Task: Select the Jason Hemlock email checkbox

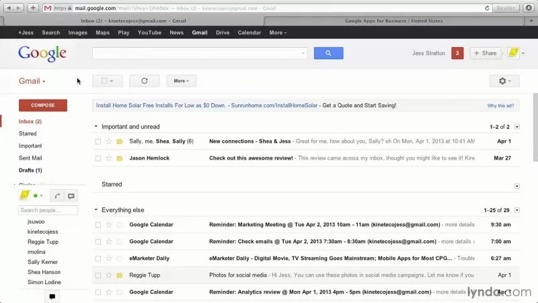Action: [98, 158]
